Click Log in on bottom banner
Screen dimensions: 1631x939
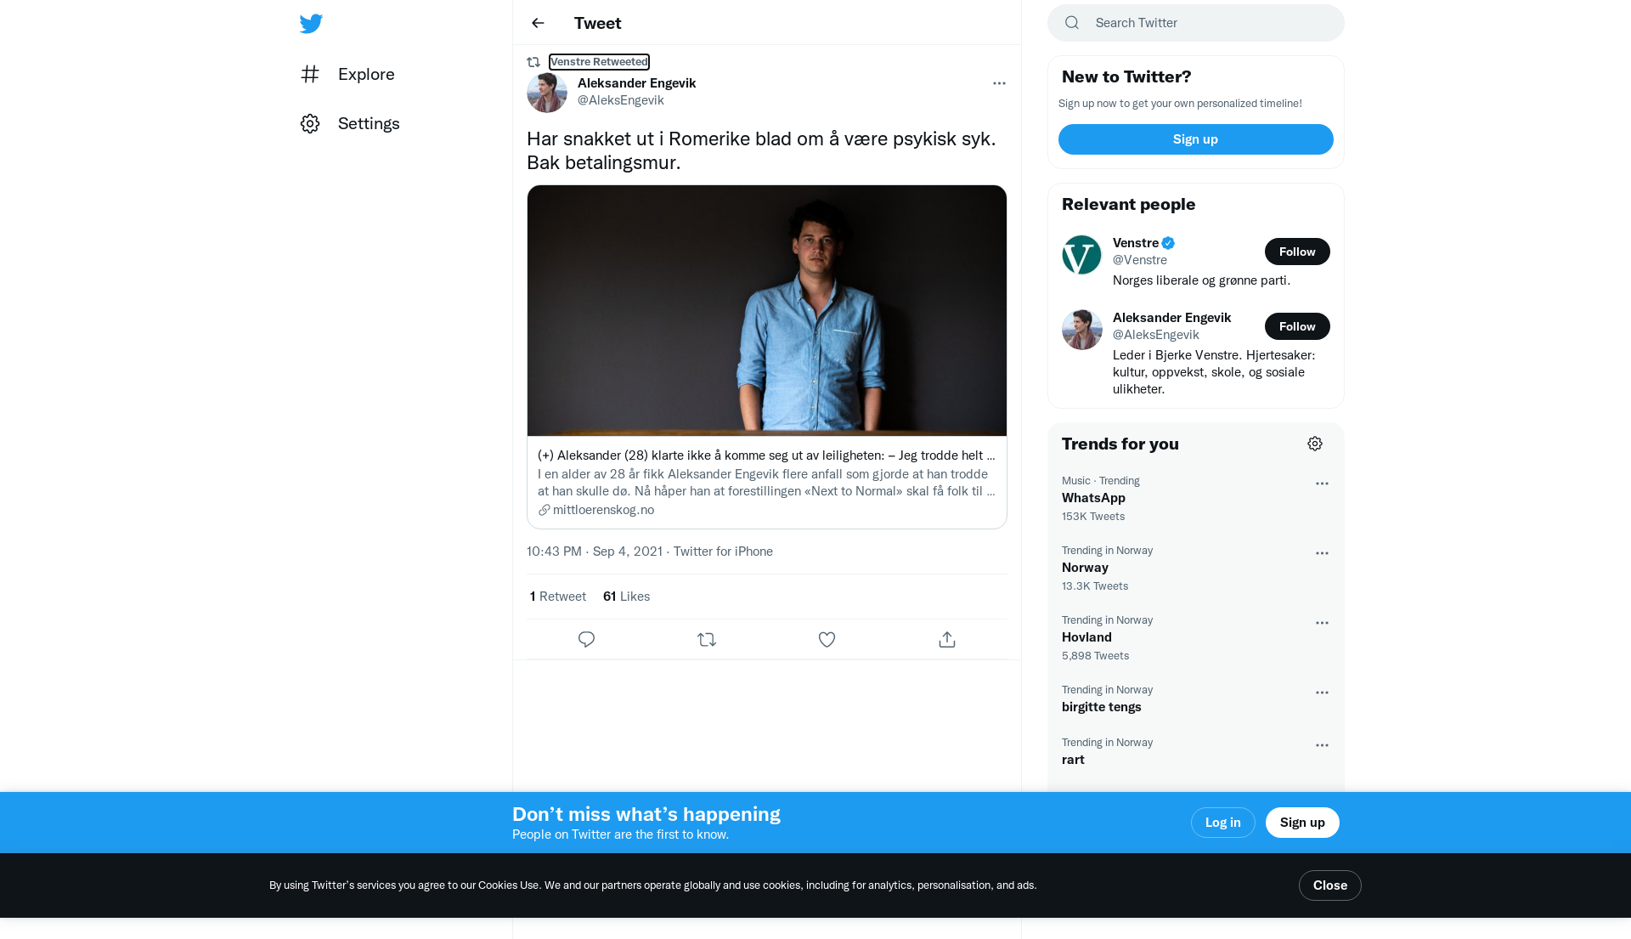1222,823
